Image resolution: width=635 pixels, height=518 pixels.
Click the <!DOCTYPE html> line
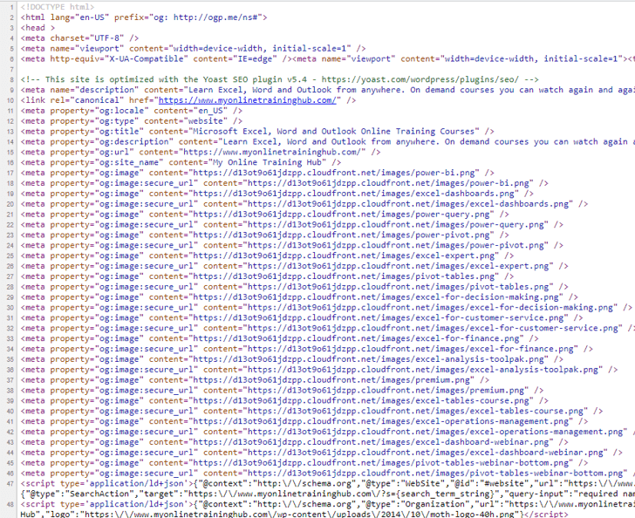point(58,7)
